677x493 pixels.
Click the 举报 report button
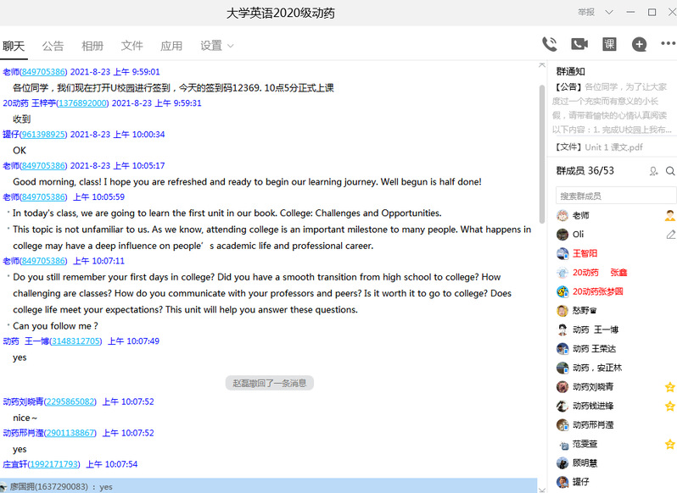pos(586,12)
